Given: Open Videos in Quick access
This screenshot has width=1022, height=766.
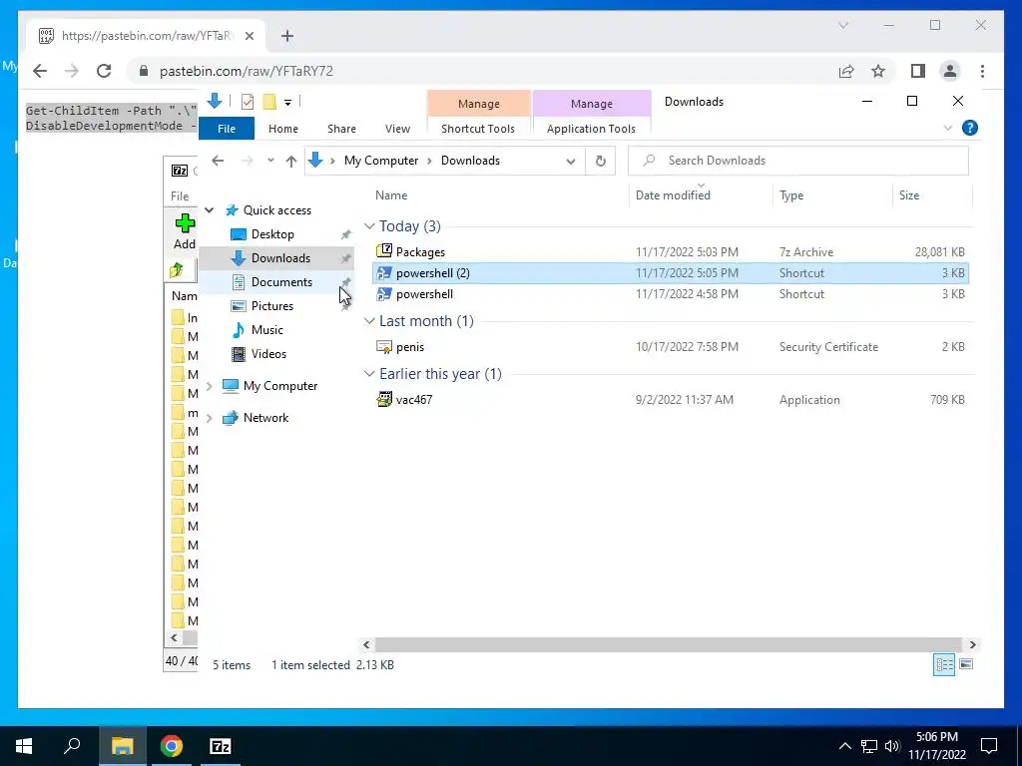Looking at the screenshot, I should click(268, 354).
